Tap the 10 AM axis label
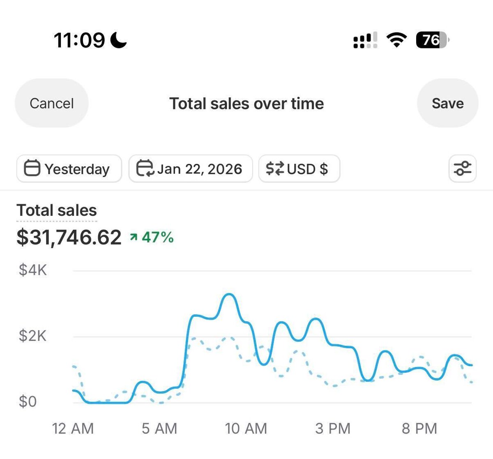493x459 pixels. [x=246, y=429]
